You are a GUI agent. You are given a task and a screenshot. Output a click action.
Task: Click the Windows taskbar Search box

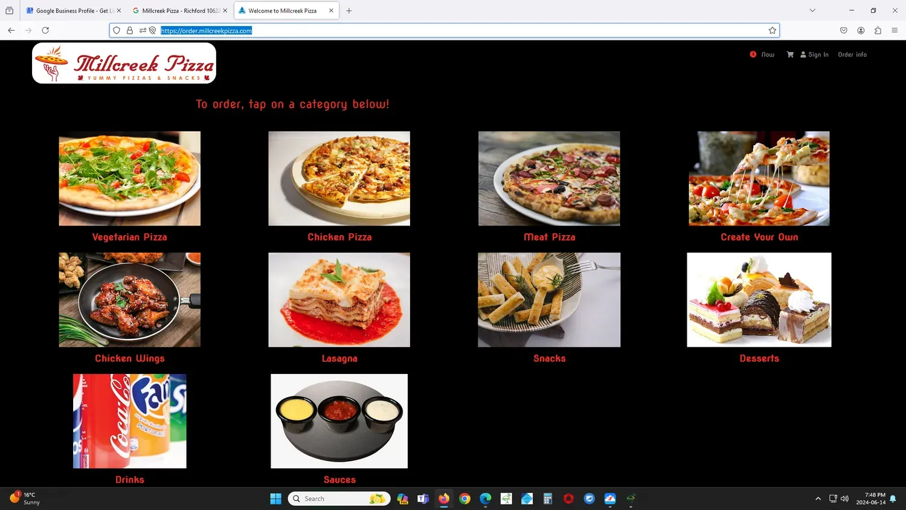(x=339, y=499)
